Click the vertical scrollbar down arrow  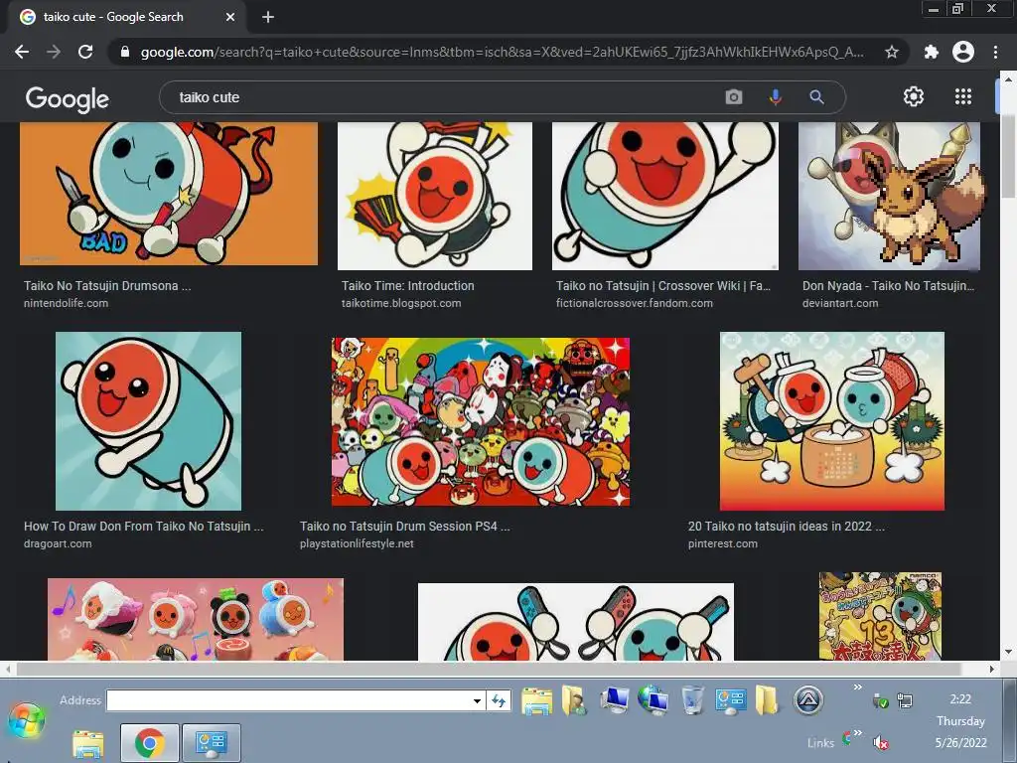(x=1008, y=652)
